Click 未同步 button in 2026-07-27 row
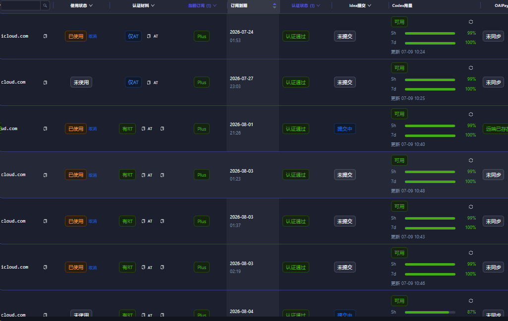The height and width of the screenshot is (321, 508). tap(493, 83)
